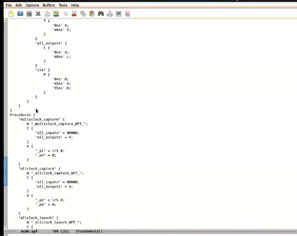Open the Tools menu
Viewport: 297px width, 236px height.
63,5
